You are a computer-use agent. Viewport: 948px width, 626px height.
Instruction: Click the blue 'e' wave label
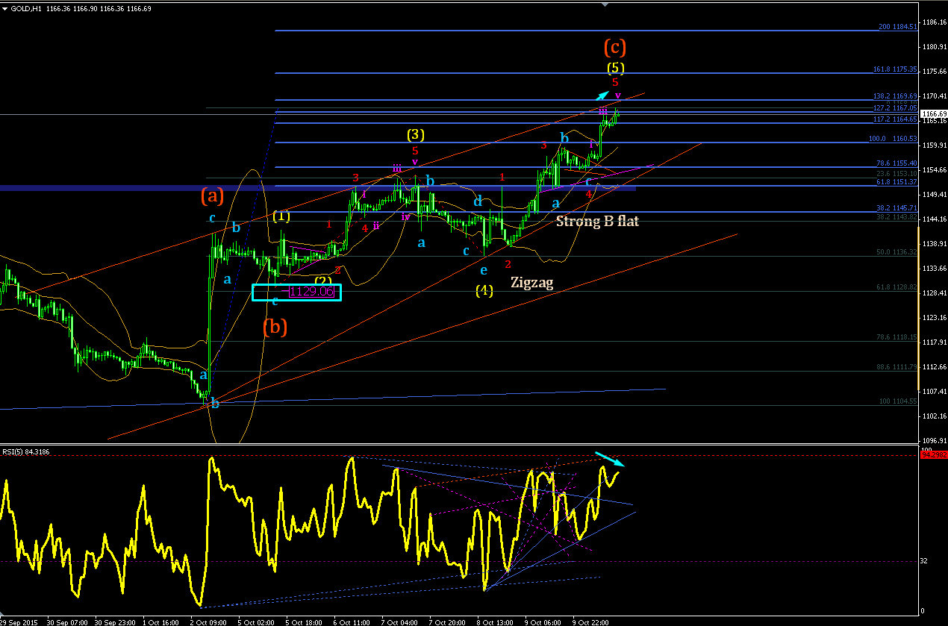pos(484,270)
